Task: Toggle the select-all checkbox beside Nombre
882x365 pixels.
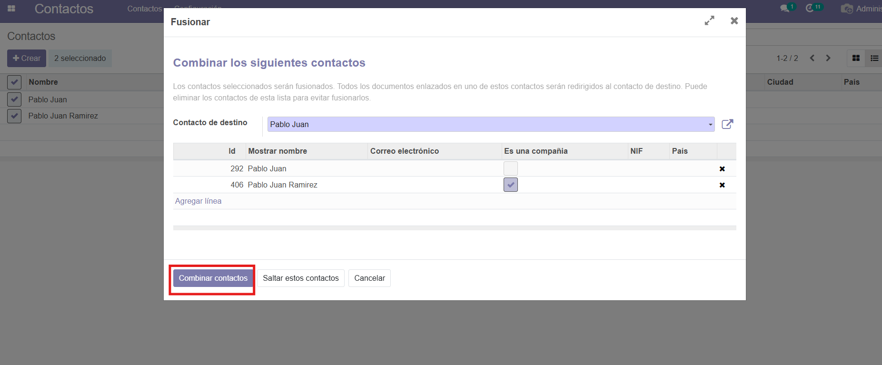Action: 14,82
